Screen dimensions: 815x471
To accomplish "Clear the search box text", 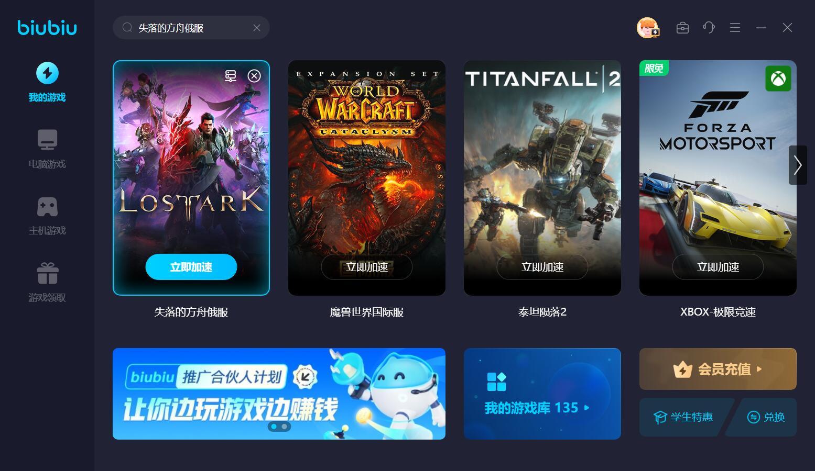I will pyautogui.click(x=257, y=28).
